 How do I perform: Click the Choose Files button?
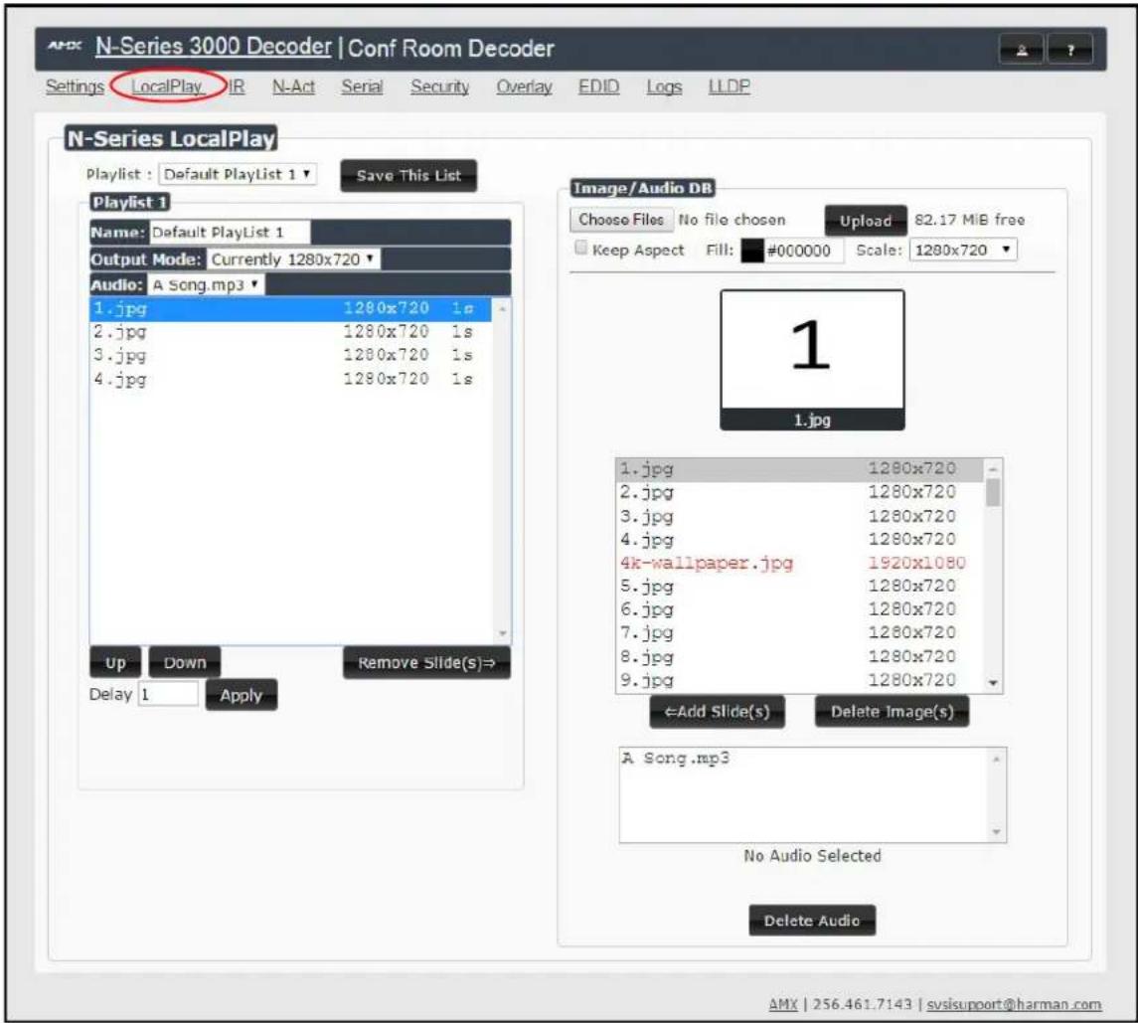tap(621, 220)
